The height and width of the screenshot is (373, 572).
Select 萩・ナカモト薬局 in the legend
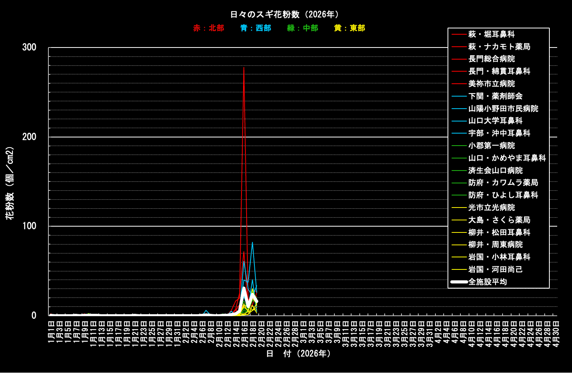499,47
